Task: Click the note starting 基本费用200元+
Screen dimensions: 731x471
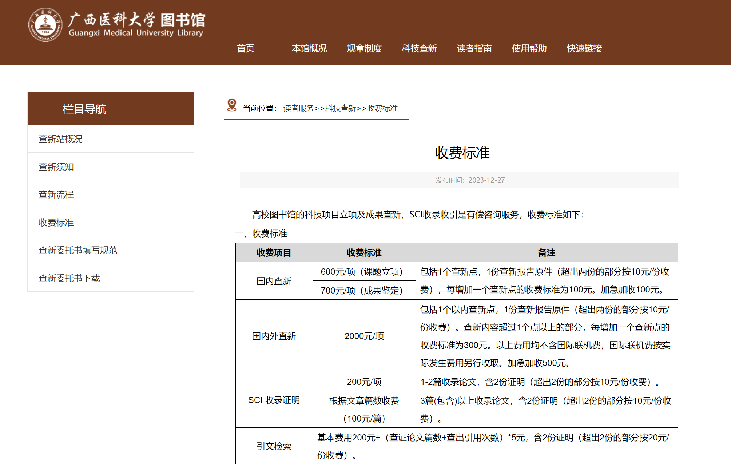Action: (495, 446)
